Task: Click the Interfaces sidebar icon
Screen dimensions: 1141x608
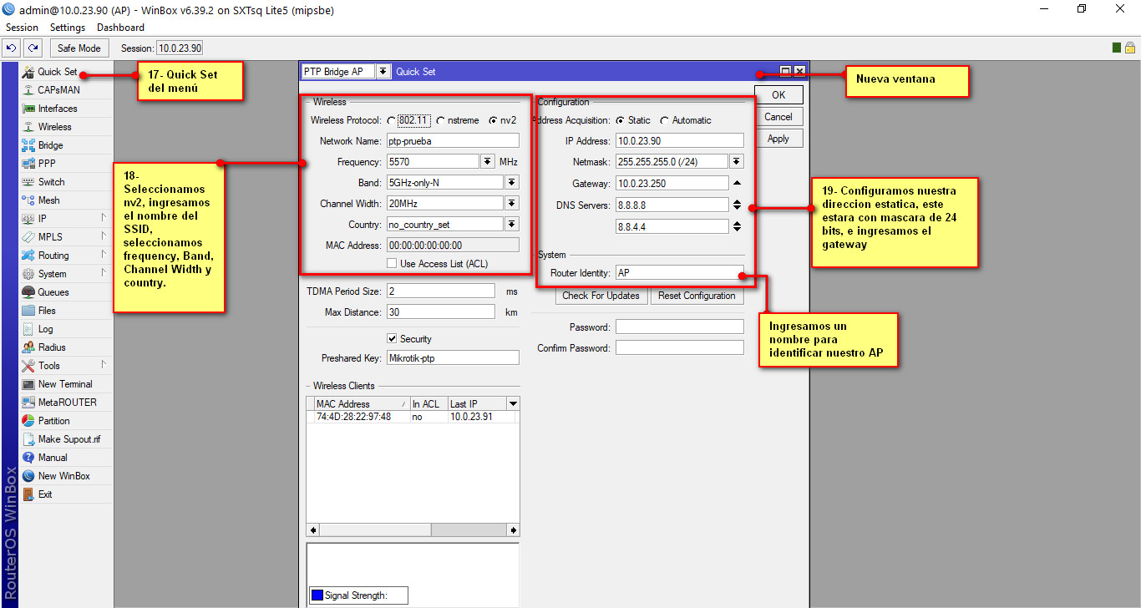Action: (28, 109)
